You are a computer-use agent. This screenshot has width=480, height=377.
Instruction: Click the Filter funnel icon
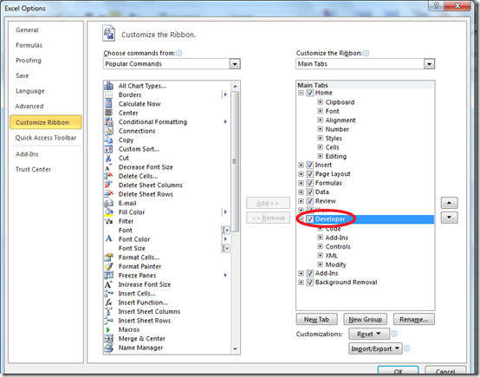(x=108, y=221)
